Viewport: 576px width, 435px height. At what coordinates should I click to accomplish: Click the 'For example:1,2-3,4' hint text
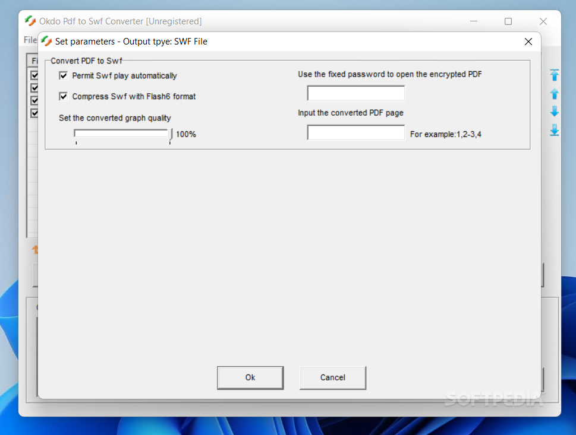click(446, 134)
